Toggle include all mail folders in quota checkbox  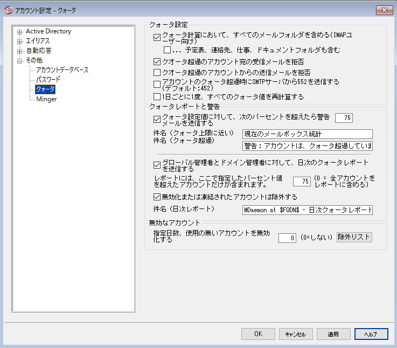click(157, 37)
